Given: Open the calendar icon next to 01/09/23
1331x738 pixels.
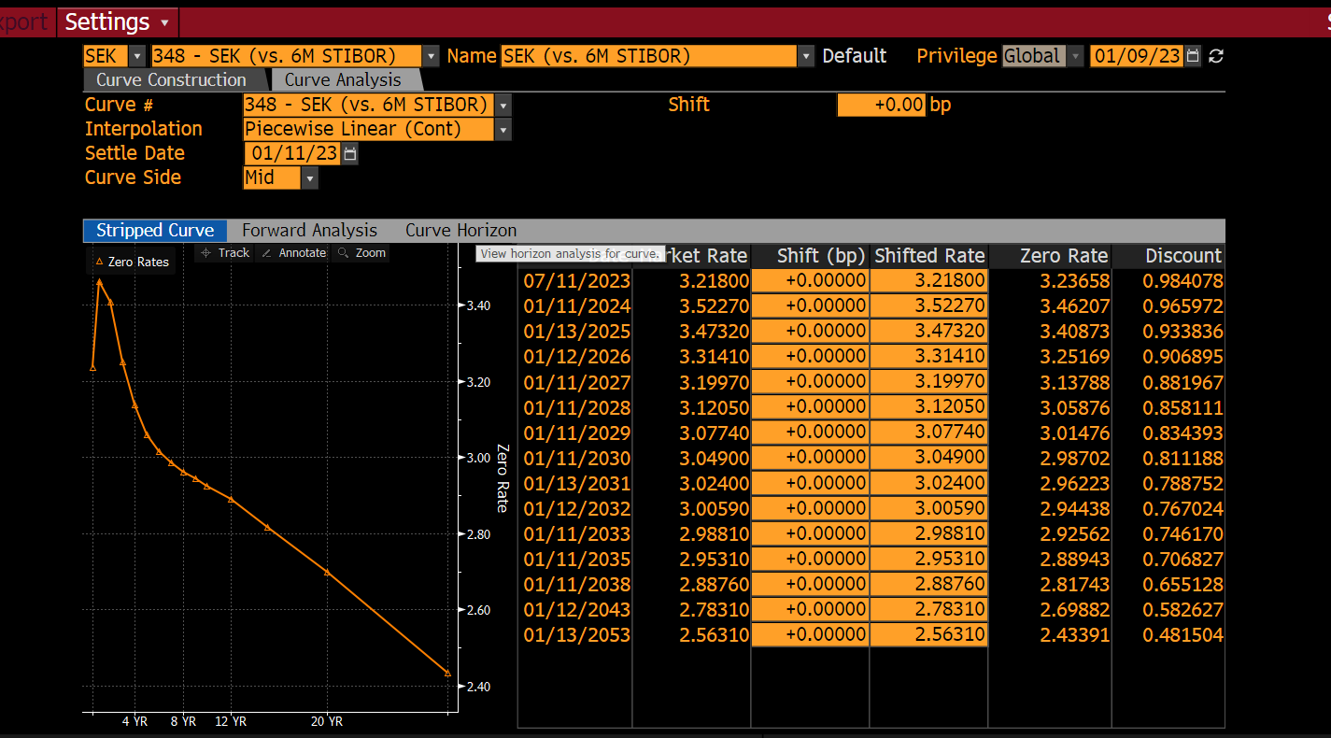Looking at the screenshot, I should pyautogui.click(x=1193, y=55).
